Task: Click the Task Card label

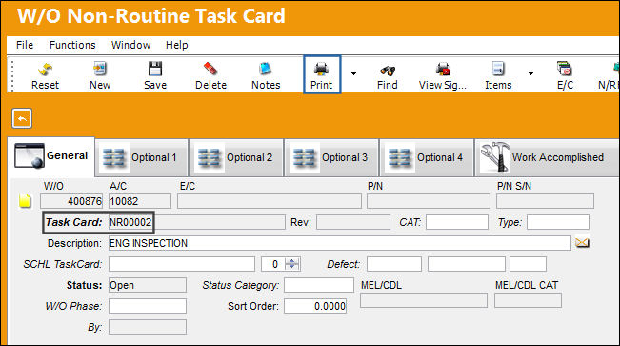Action: click(x=73, y=222)
